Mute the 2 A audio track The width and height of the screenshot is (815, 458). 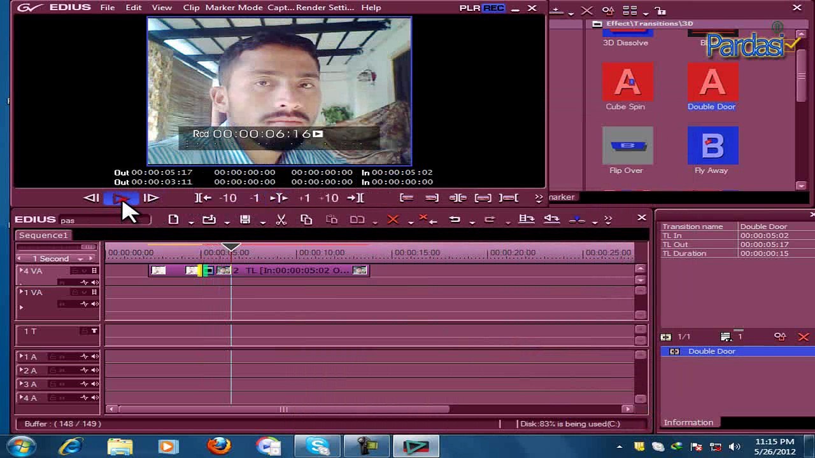click(x=95, y=370)
